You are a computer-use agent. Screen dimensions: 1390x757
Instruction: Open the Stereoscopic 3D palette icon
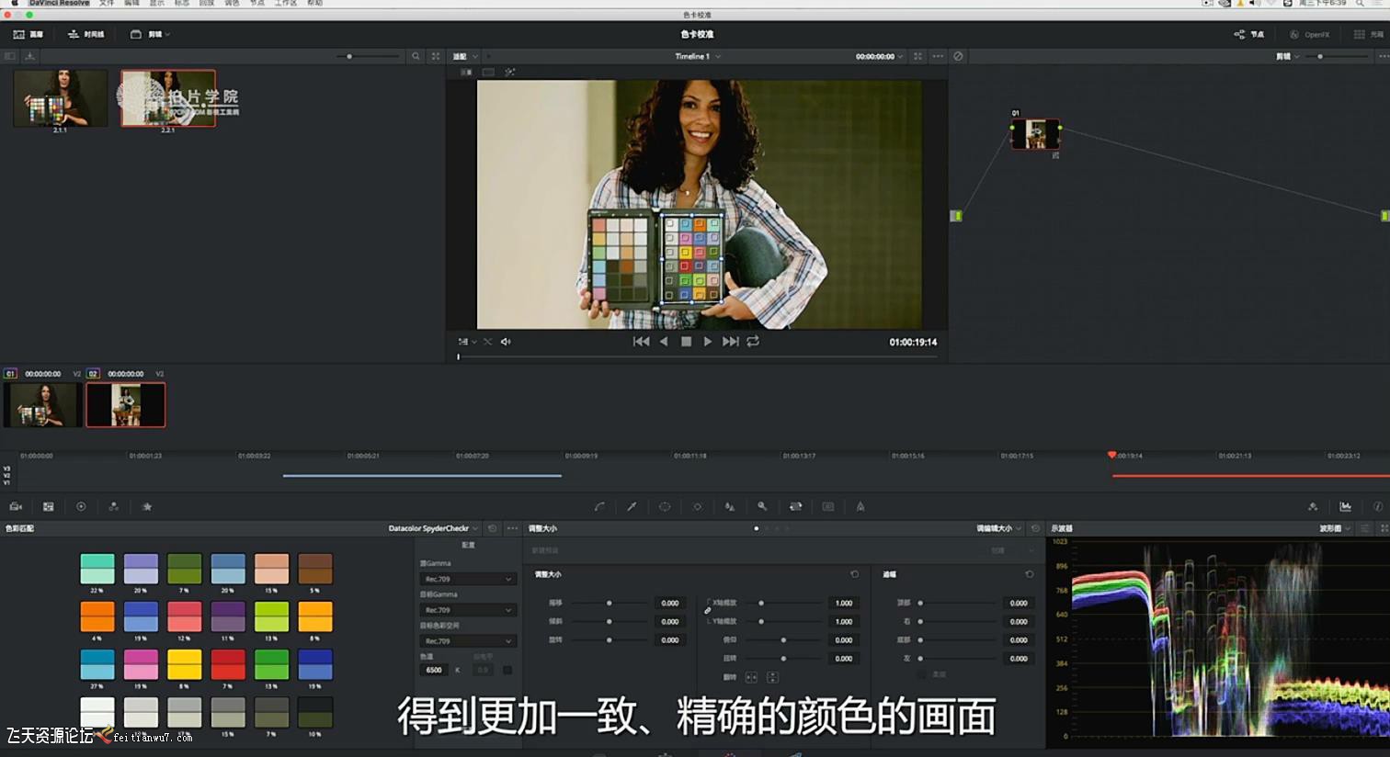[828, 506]
